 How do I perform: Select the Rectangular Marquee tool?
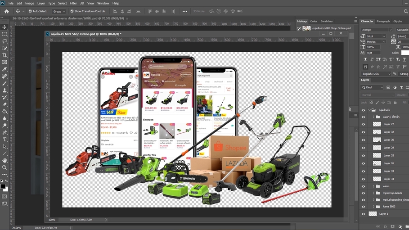point(4,34)
